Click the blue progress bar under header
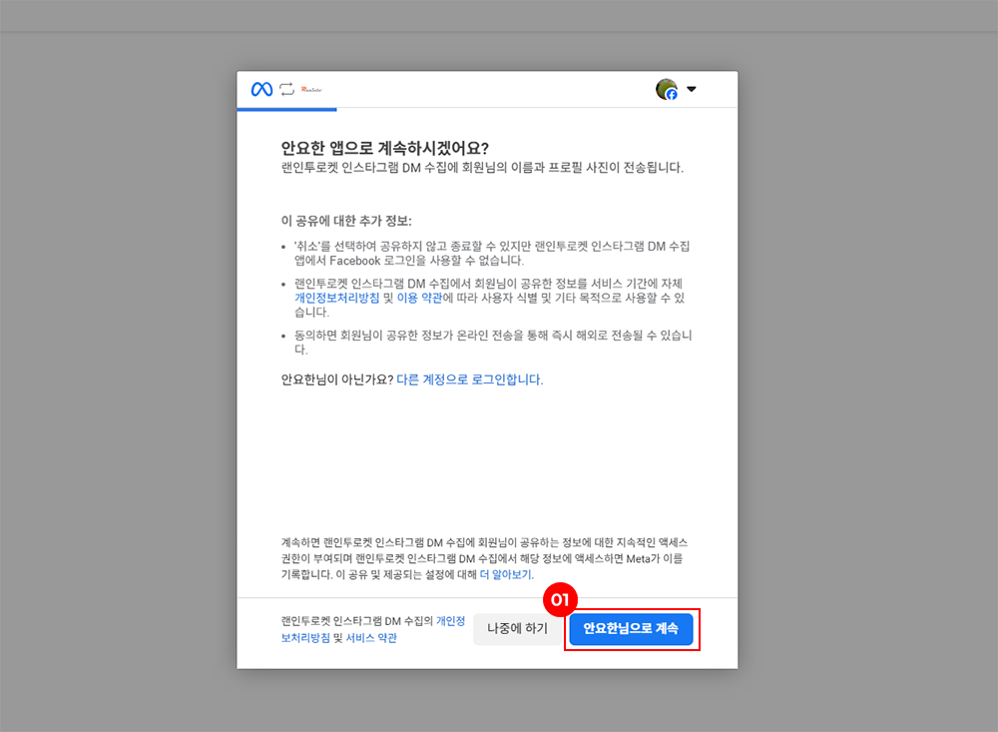 286,108
